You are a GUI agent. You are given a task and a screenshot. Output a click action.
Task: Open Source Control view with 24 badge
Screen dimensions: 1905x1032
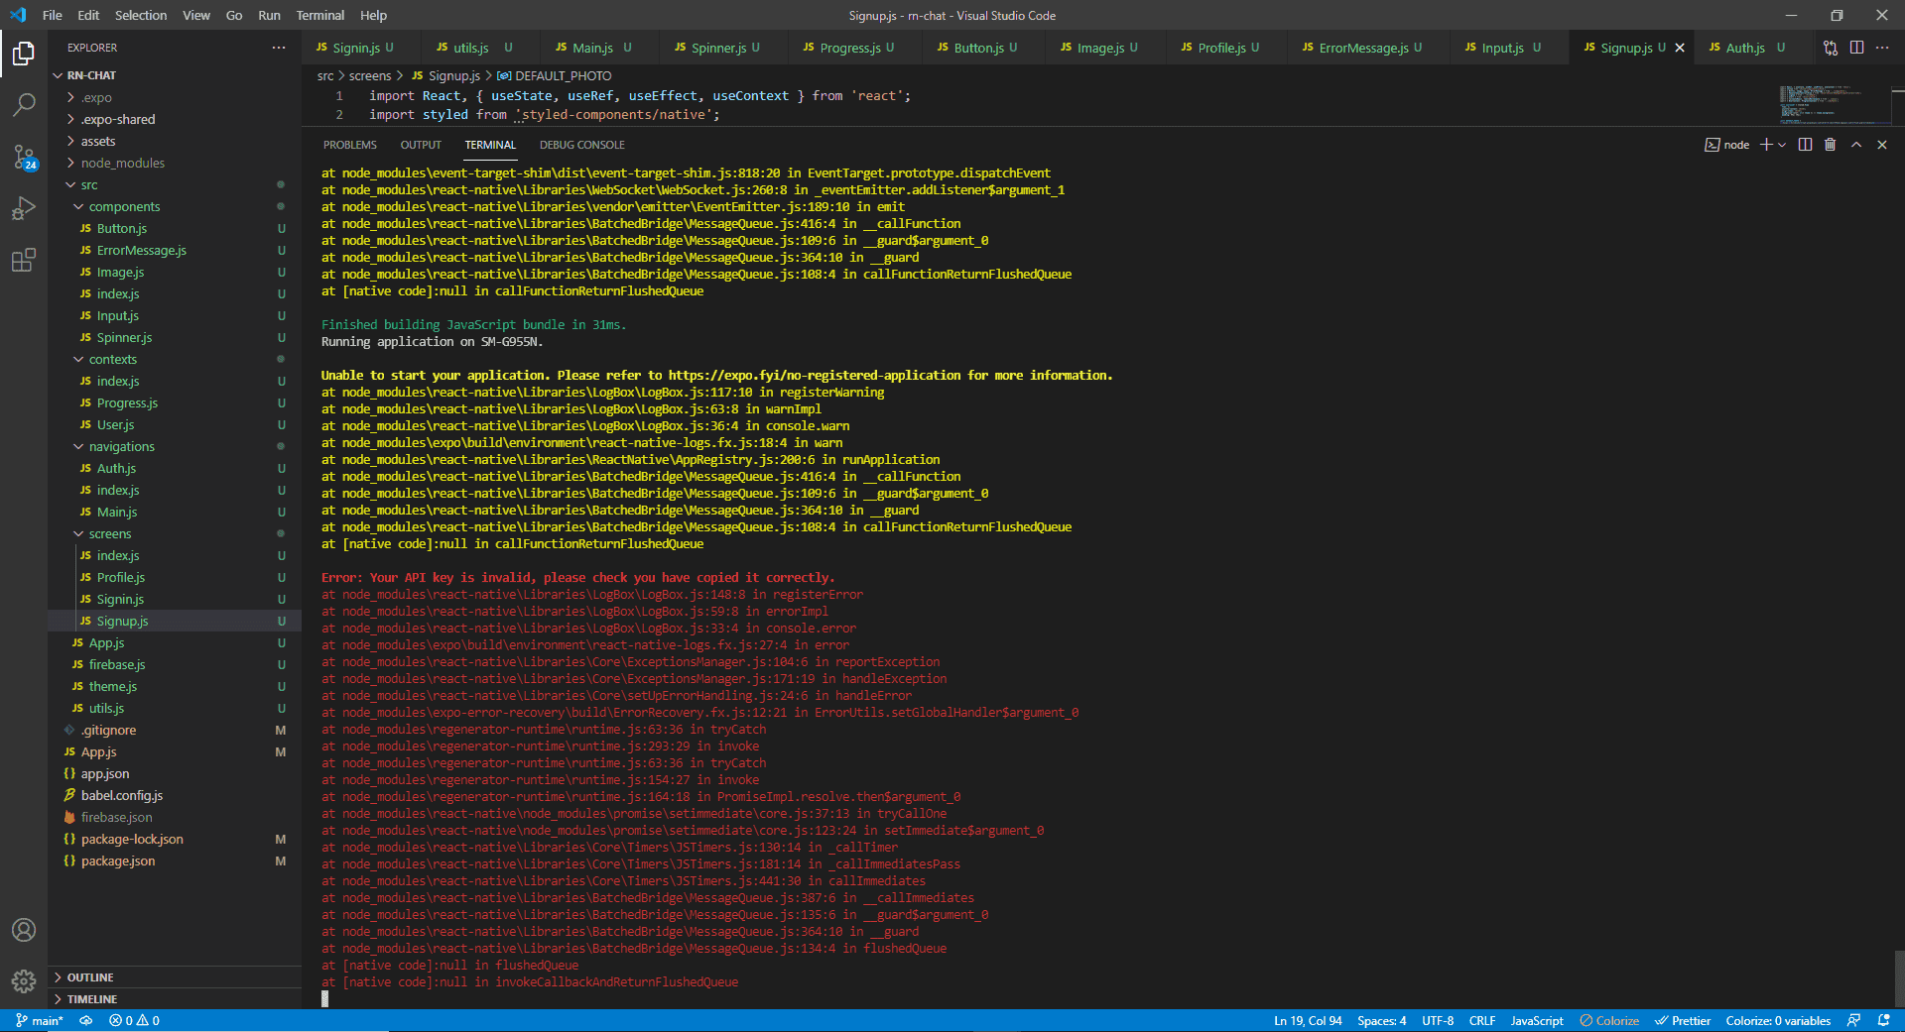(x=24, y=157)
